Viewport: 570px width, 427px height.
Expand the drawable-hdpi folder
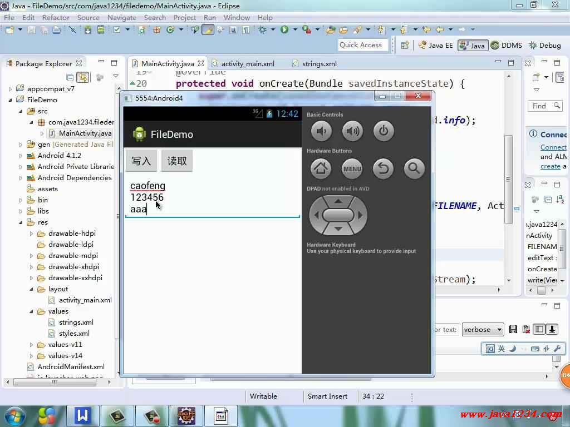click(x=32, y=234)
